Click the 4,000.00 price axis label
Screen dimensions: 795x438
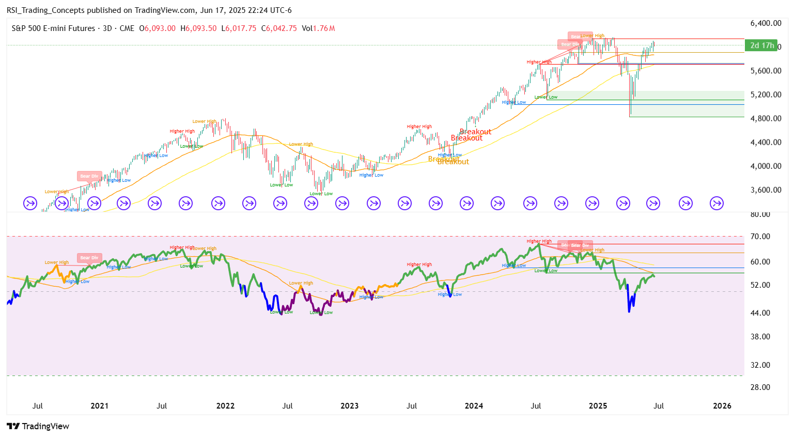click(x=766, y=166)
